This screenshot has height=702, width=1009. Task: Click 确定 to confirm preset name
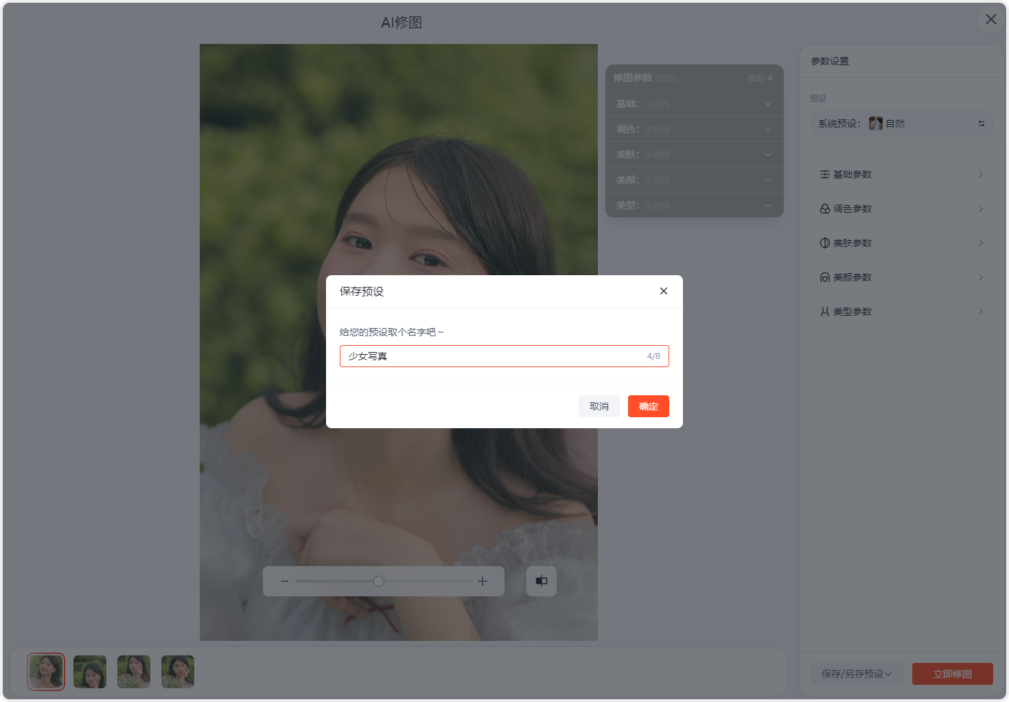coord(648,406)
